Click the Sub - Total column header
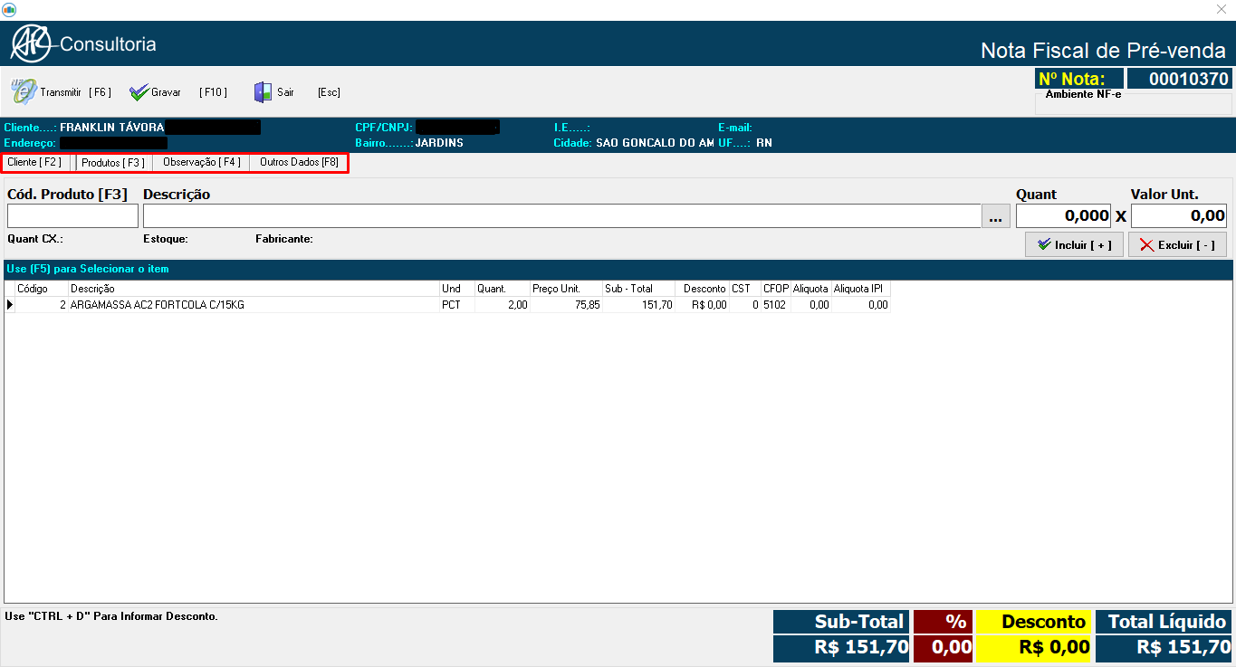The height and width of the screenshot is (667, 1236). 638,289
